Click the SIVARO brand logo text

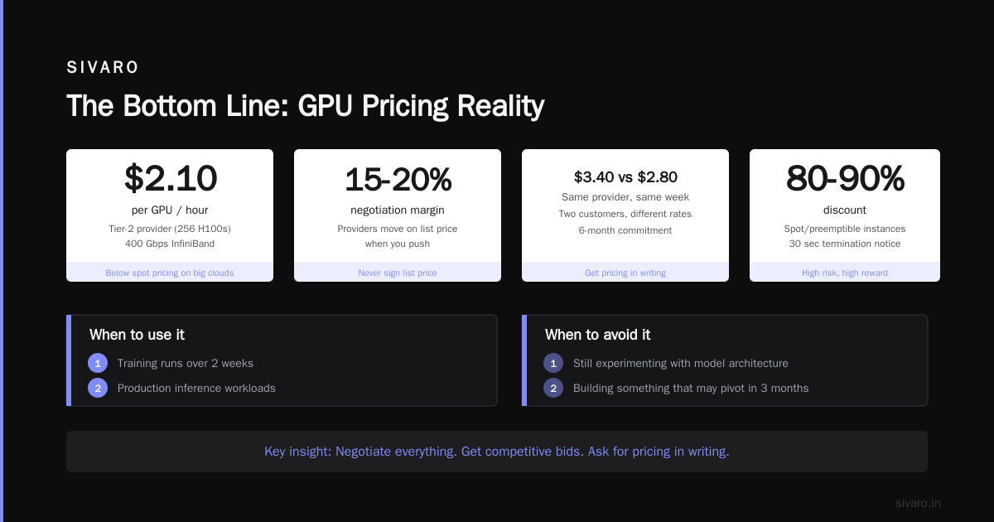[103, 68]
